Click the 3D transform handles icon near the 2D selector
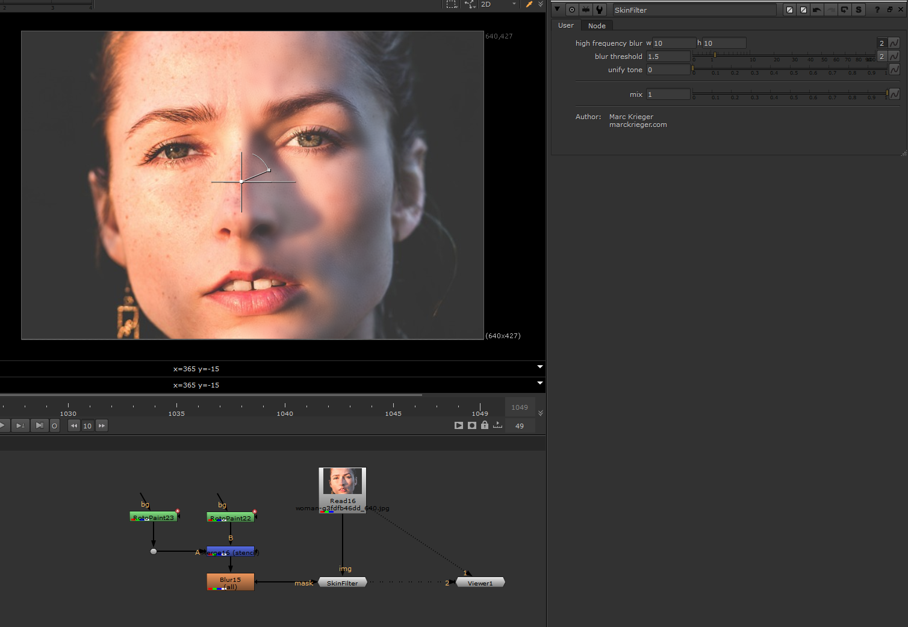Image resolution: width=908 pixels, height=627 pixels. point(468,4)
